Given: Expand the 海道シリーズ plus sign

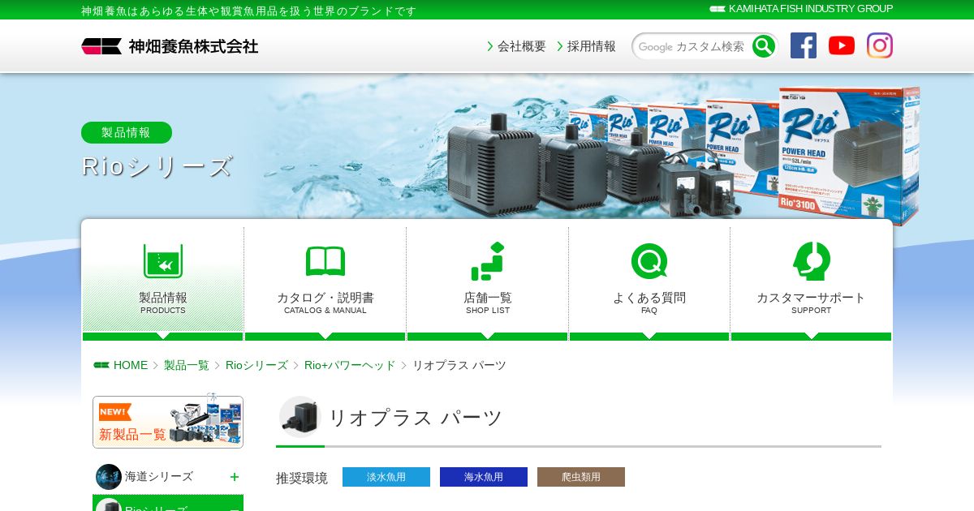Looking at the screenshot, I should coord(235,477).
